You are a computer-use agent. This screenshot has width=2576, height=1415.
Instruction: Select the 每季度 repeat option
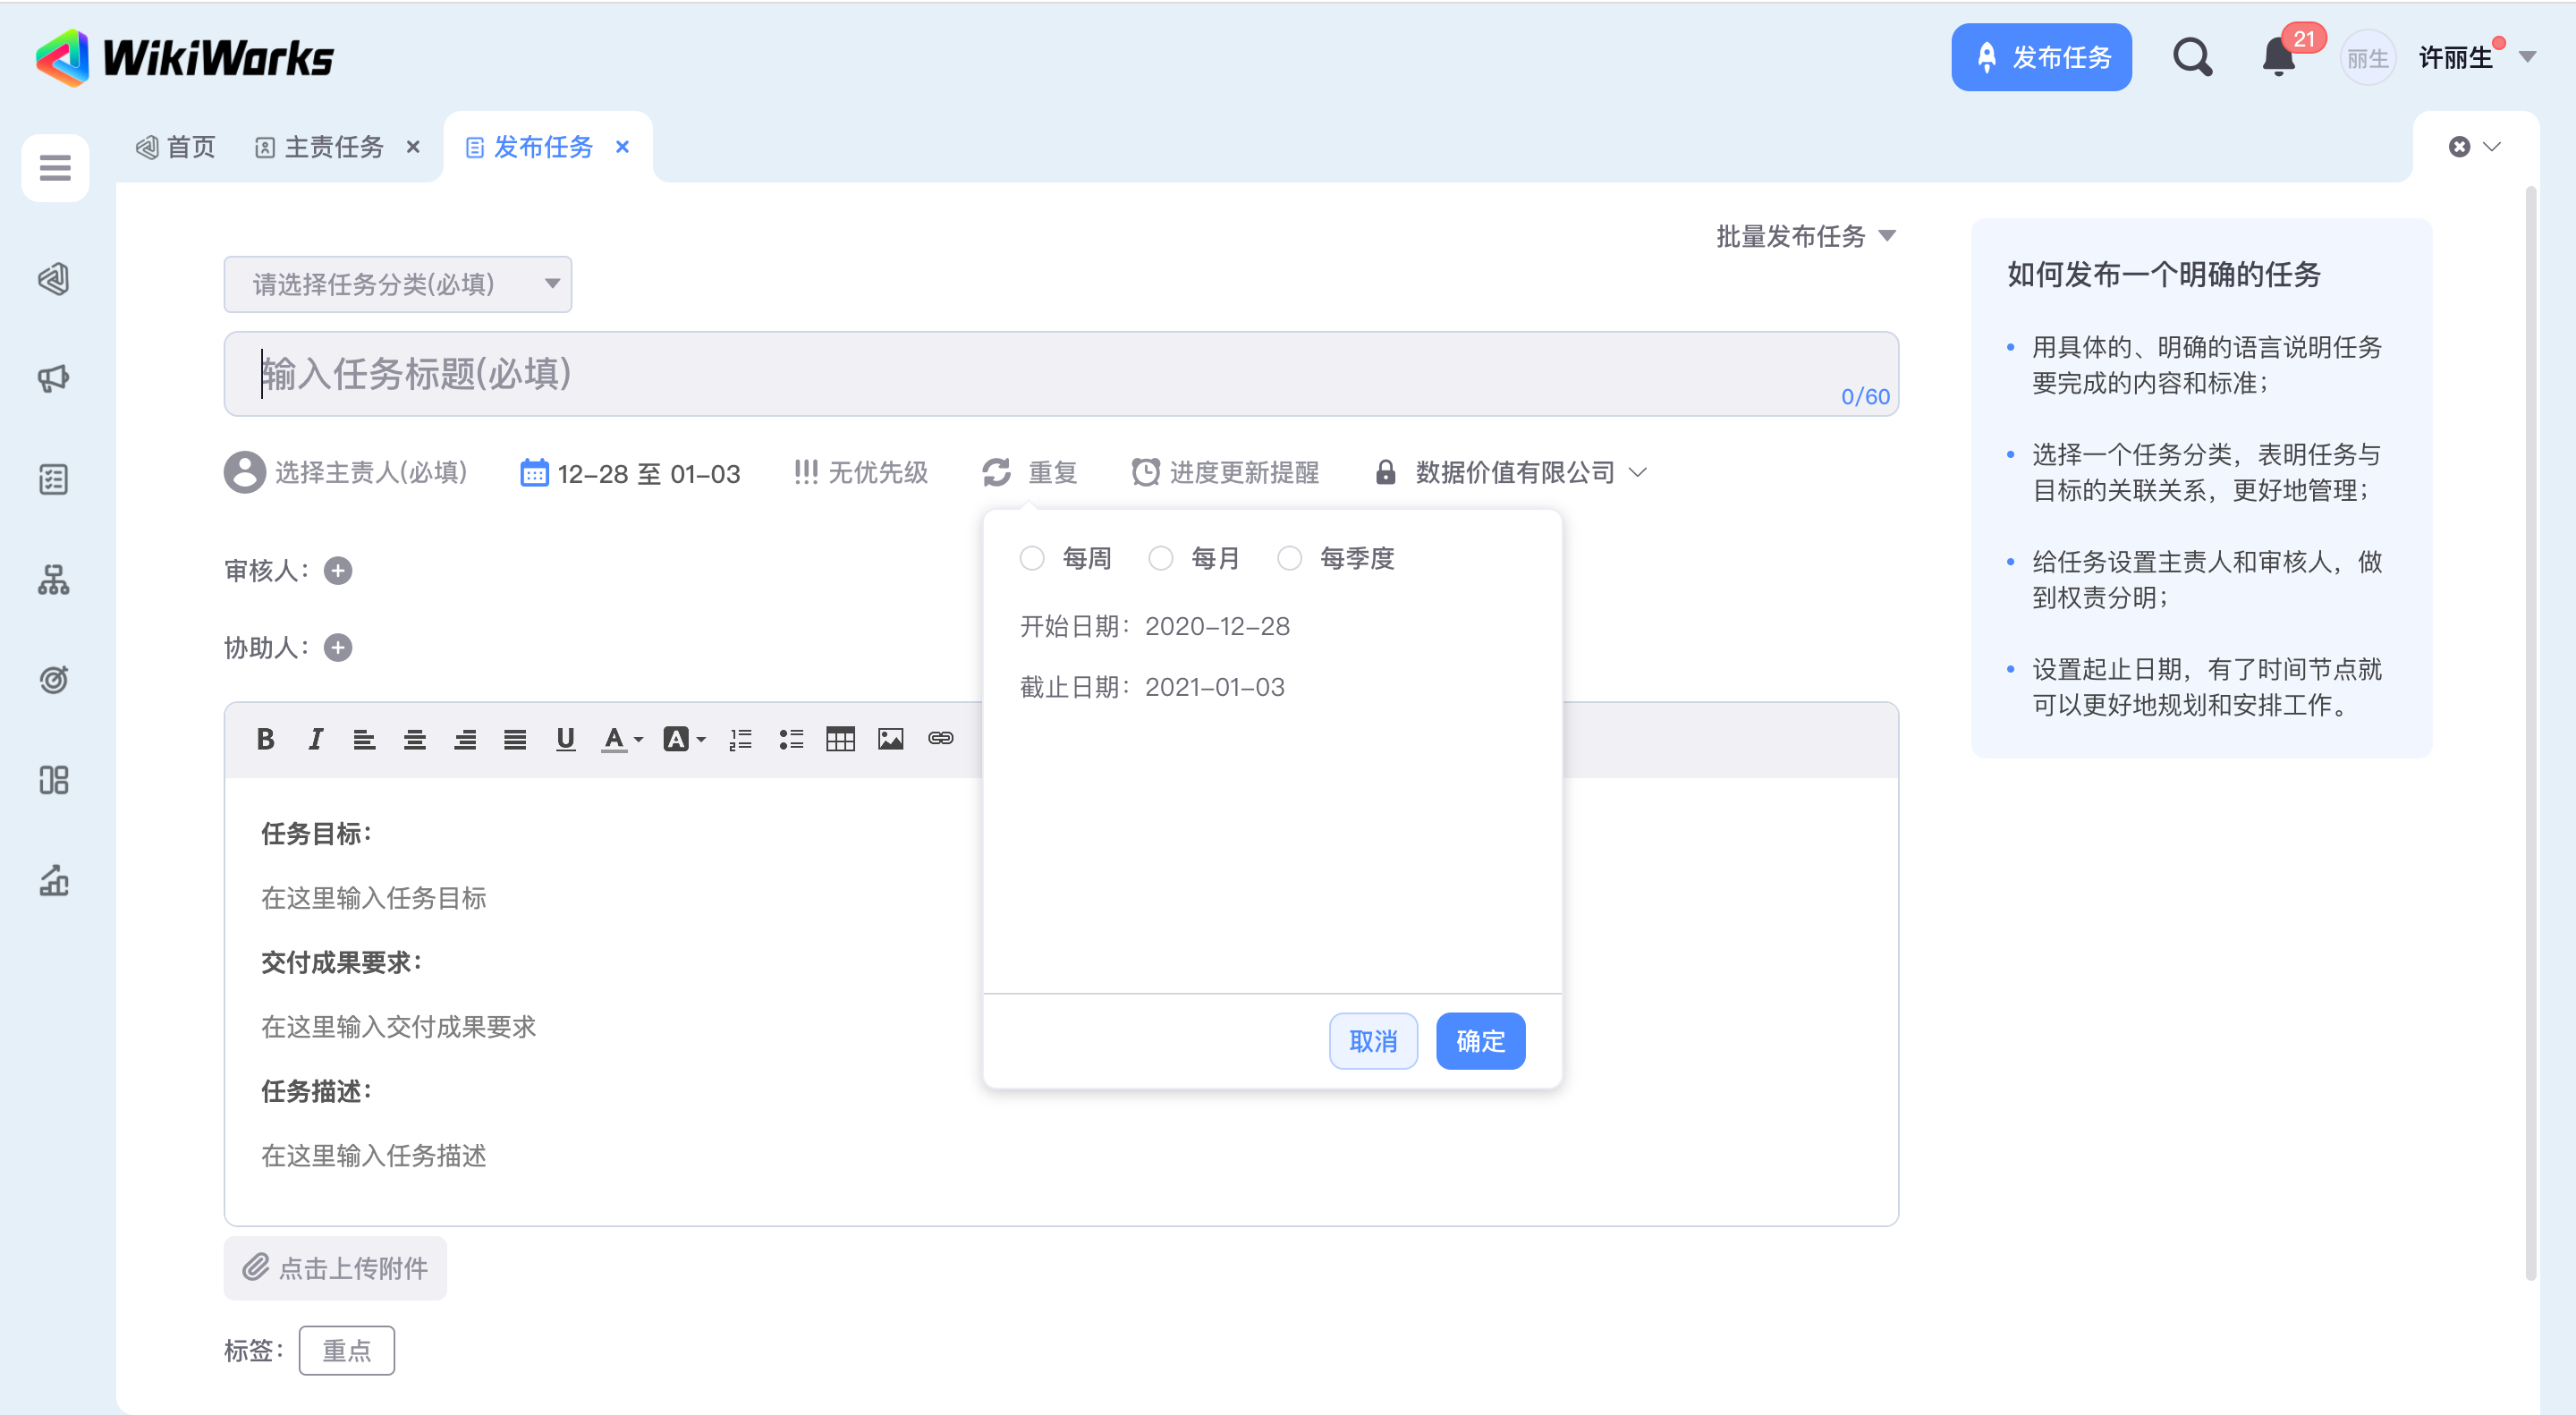tap(1290, 558)
